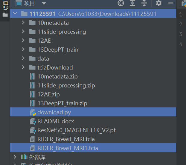Click the unknown-file icon of ResNet50_IMAGENET1K_V2.pt
The image size is (186, 165).
pyautogui.click(x=33, y=130)
